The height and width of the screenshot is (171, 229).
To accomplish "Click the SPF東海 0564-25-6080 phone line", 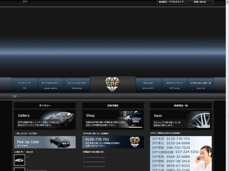I will [x=171, y=157].
